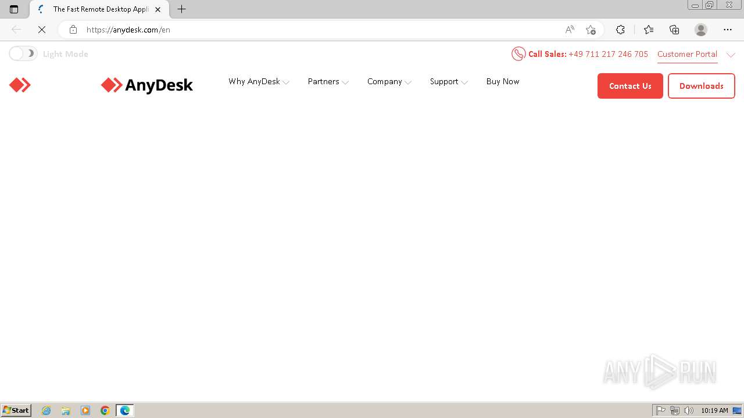Open Edge Settings and more menu
This screenshot has height=418, width=744.
click(x=728, y=30)
